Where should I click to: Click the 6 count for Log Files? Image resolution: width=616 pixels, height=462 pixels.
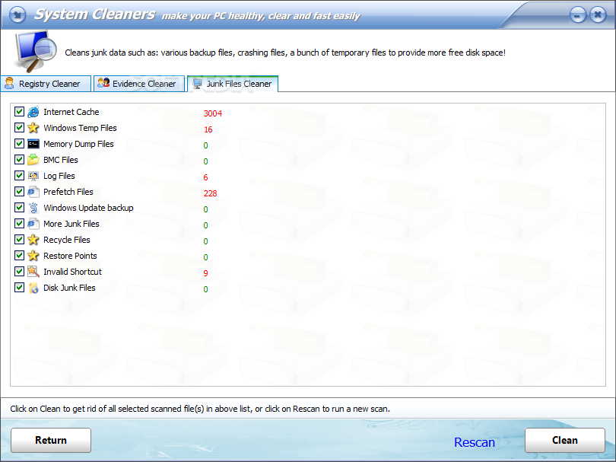[x=205, y=178]
